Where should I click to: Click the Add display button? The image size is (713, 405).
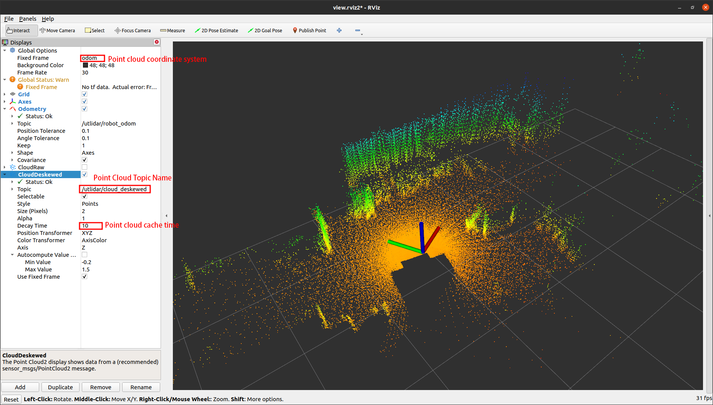[x=20, y=387]
